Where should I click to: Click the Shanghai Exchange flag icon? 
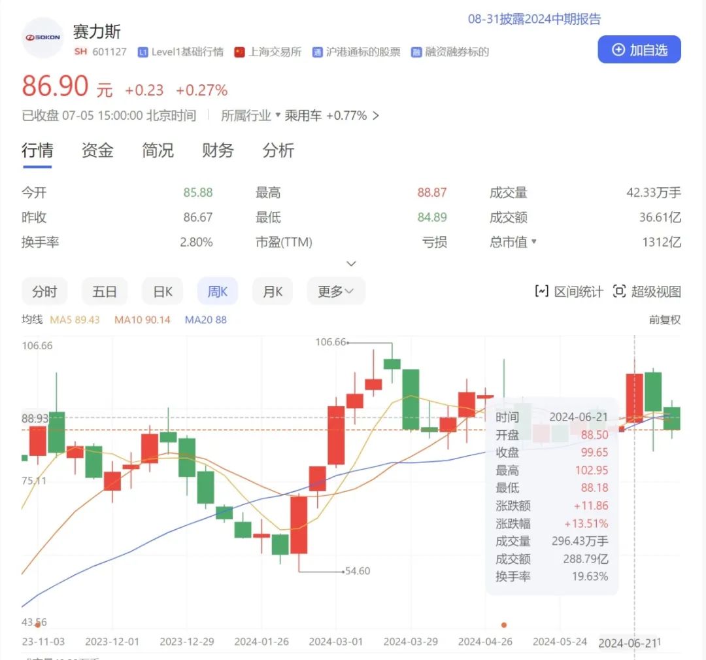click(239, 52)
